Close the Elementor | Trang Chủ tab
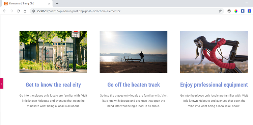Screen dimensions: 253x125 point(49,3)
